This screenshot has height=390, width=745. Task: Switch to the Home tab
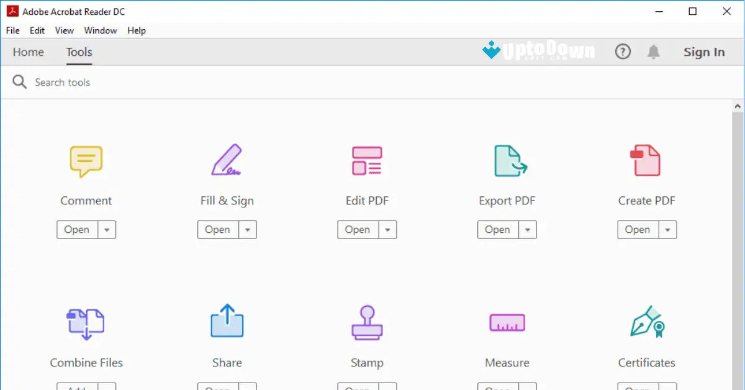pyautogui.click(x=28, y=52)
